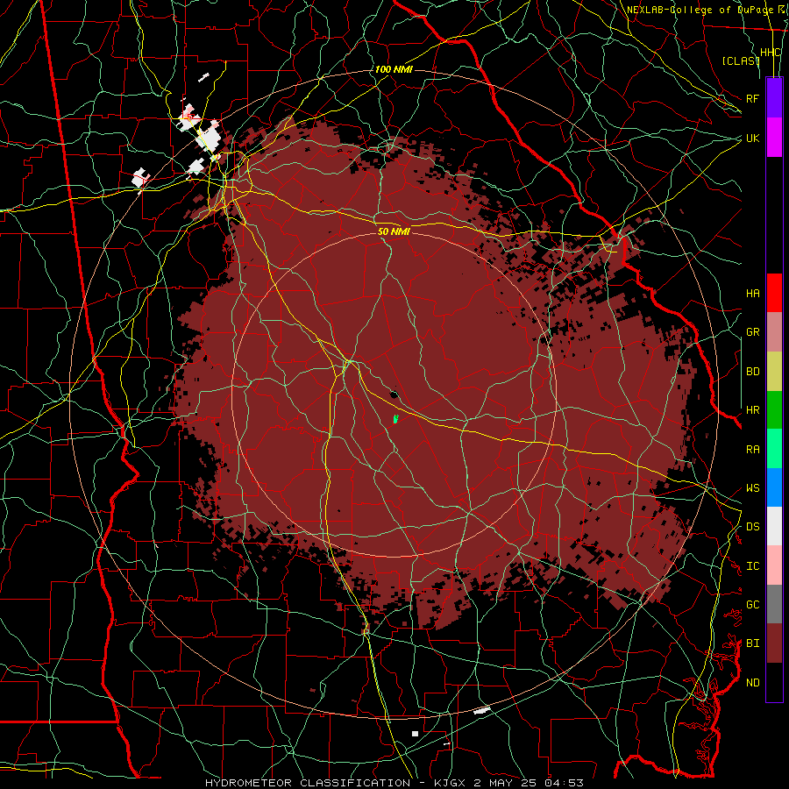This screenshot has width=789, height=789.
Task: Click the BD yellow legend color block
Action: point(774,371)
